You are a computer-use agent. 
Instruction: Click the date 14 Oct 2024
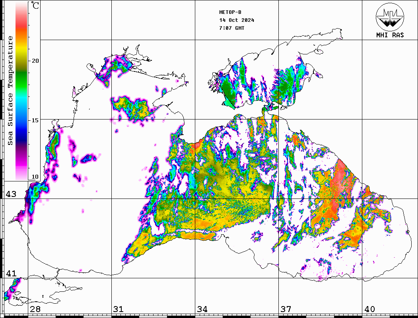point(237,20)
